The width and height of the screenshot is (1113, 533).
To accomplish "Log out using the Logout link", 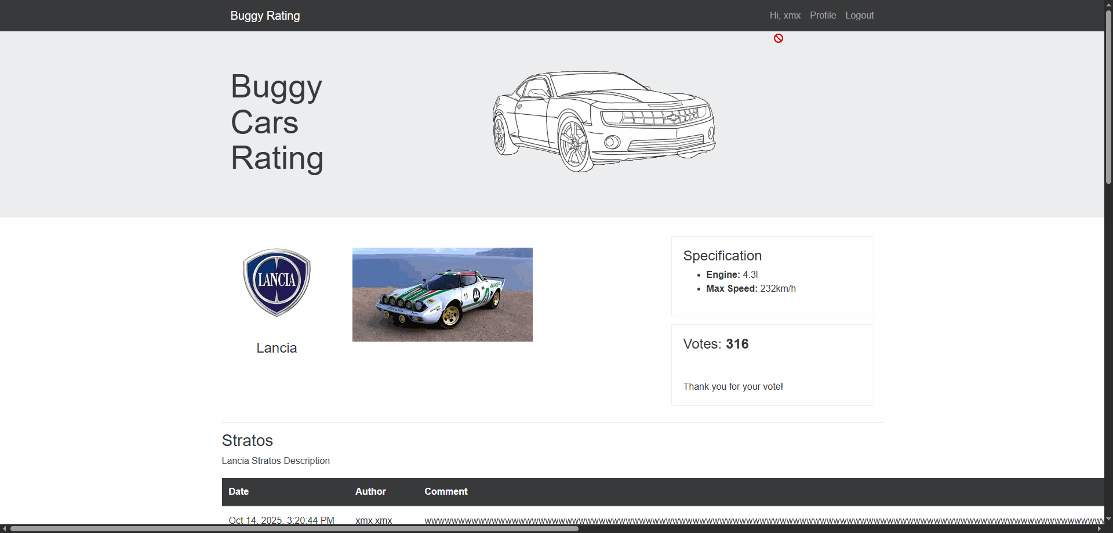I will (x=859, y=16).
